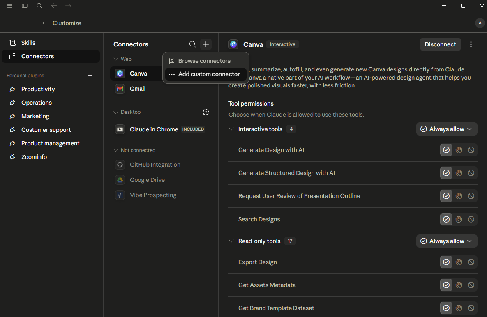The image size is (487, 317).
Task: Set Export Design to always allow
Action: tap(446, 262)
